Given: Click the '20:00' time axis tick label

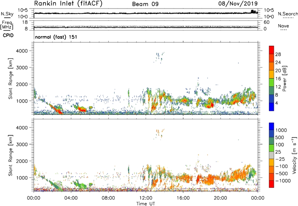Looking at the screenshot, I should [x=220, y=198].
